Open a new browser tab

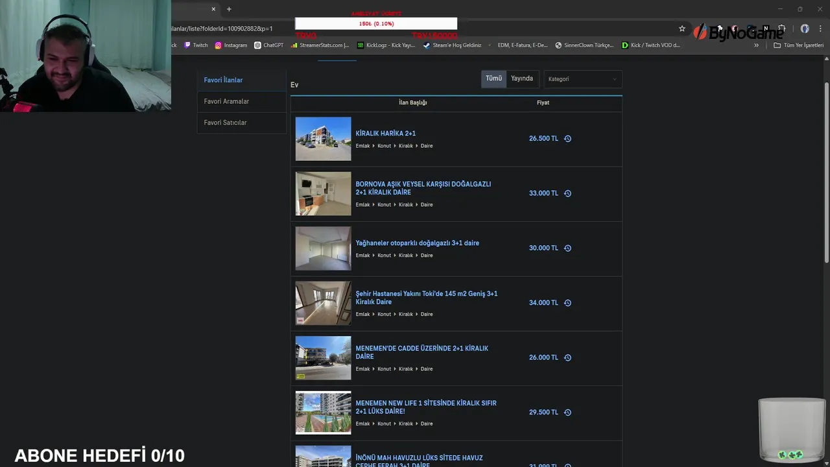229,9
